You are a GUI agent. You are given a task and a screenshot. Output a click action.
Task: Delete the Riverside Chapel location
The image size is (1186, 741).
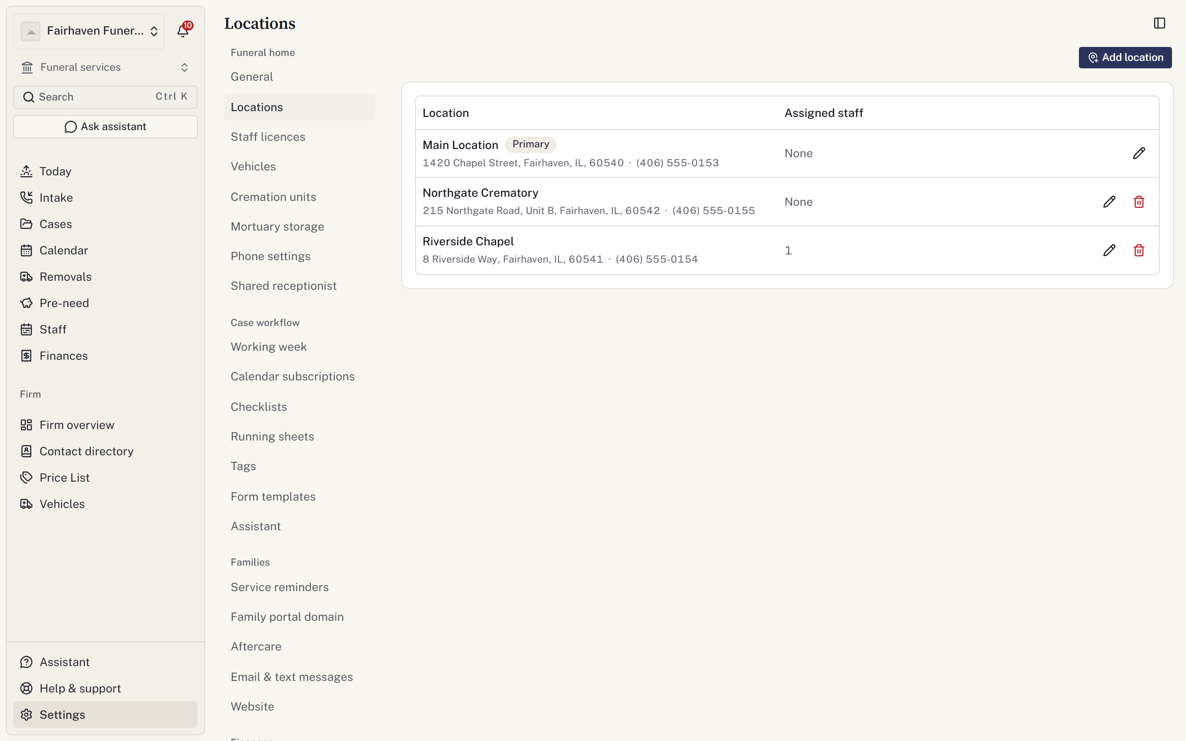pos(1139,250)
